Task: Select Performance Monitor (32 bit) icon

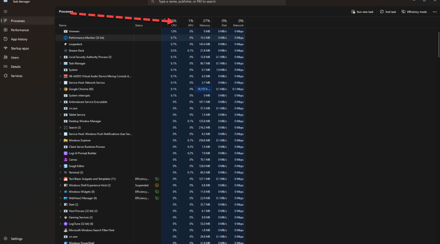Action: pos(65,38)
